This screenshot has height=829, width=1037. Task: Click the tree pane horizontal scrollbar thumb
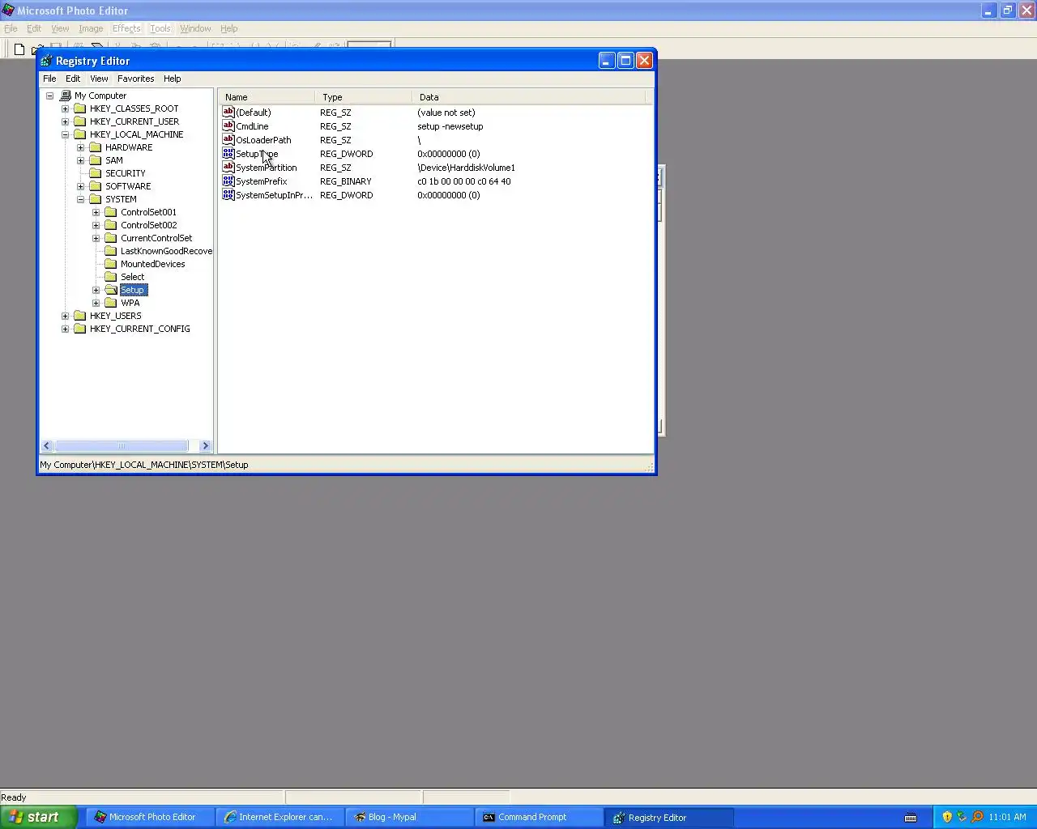click(x=122, y=446)
